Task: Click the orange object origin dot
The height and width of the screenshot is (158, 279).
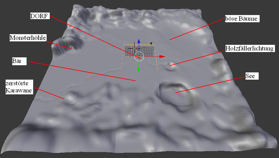Action: pyautogui.click(x=139, y=56)
